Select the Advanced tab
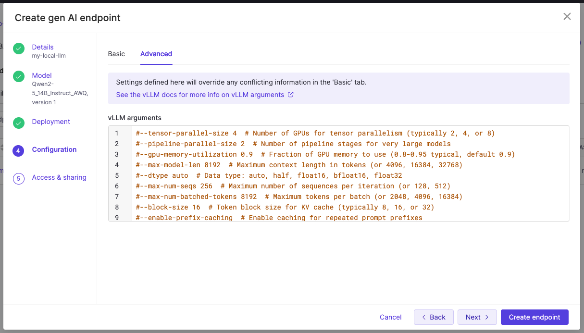The height and width of the screenshot is (333, 584). 156,54
